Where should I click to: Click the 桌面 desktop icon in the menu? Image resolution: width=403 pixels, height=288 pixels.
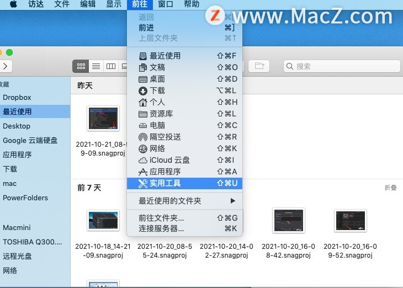coord(143,79)
